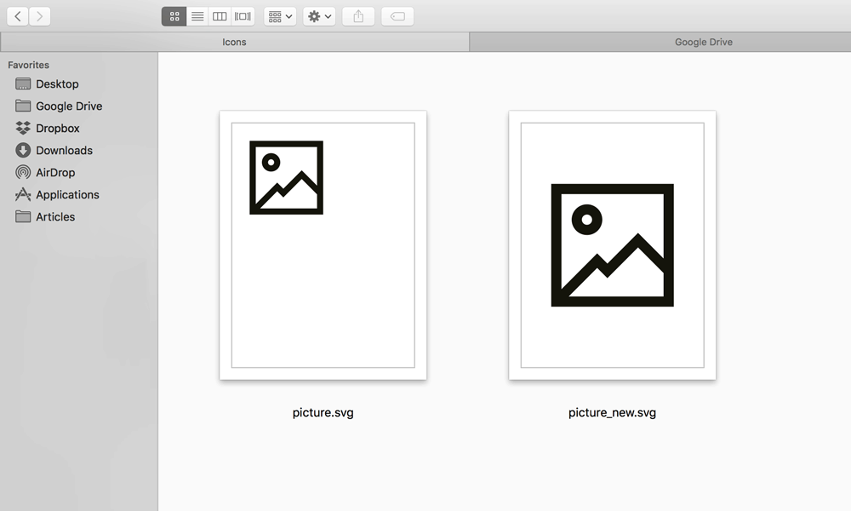Click the Applications A icon
The width and height of the screenshot is (851, 511).
point(23,194)
